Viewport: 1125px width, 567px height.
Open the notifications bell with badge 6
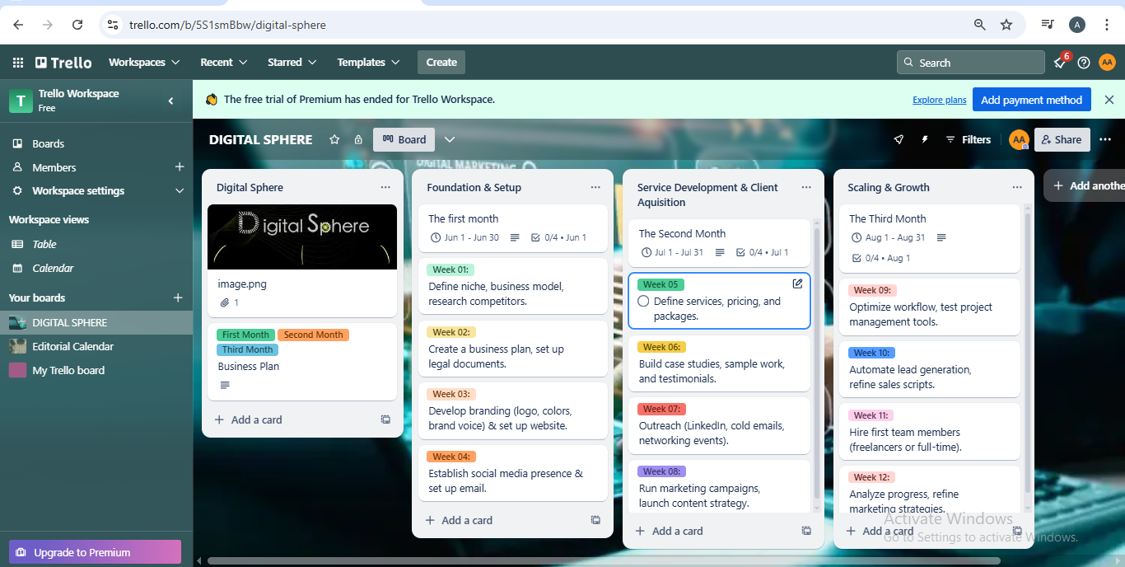click(1061, 63)
